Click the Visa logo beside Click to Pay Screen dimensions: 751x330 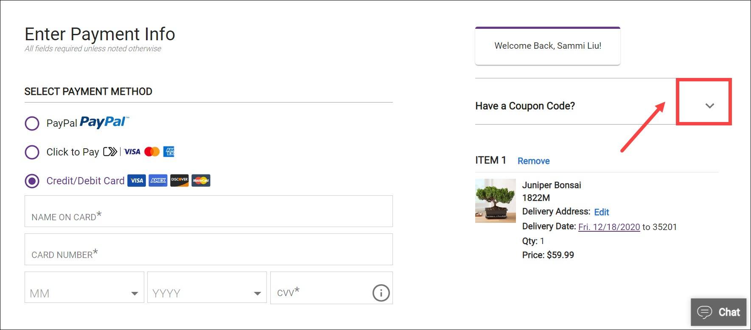coord(132,152)
